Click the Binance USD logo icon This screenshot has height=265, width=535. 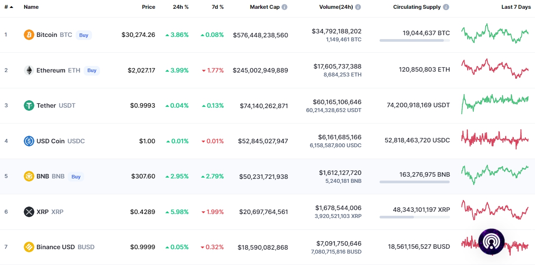point(29,247)
